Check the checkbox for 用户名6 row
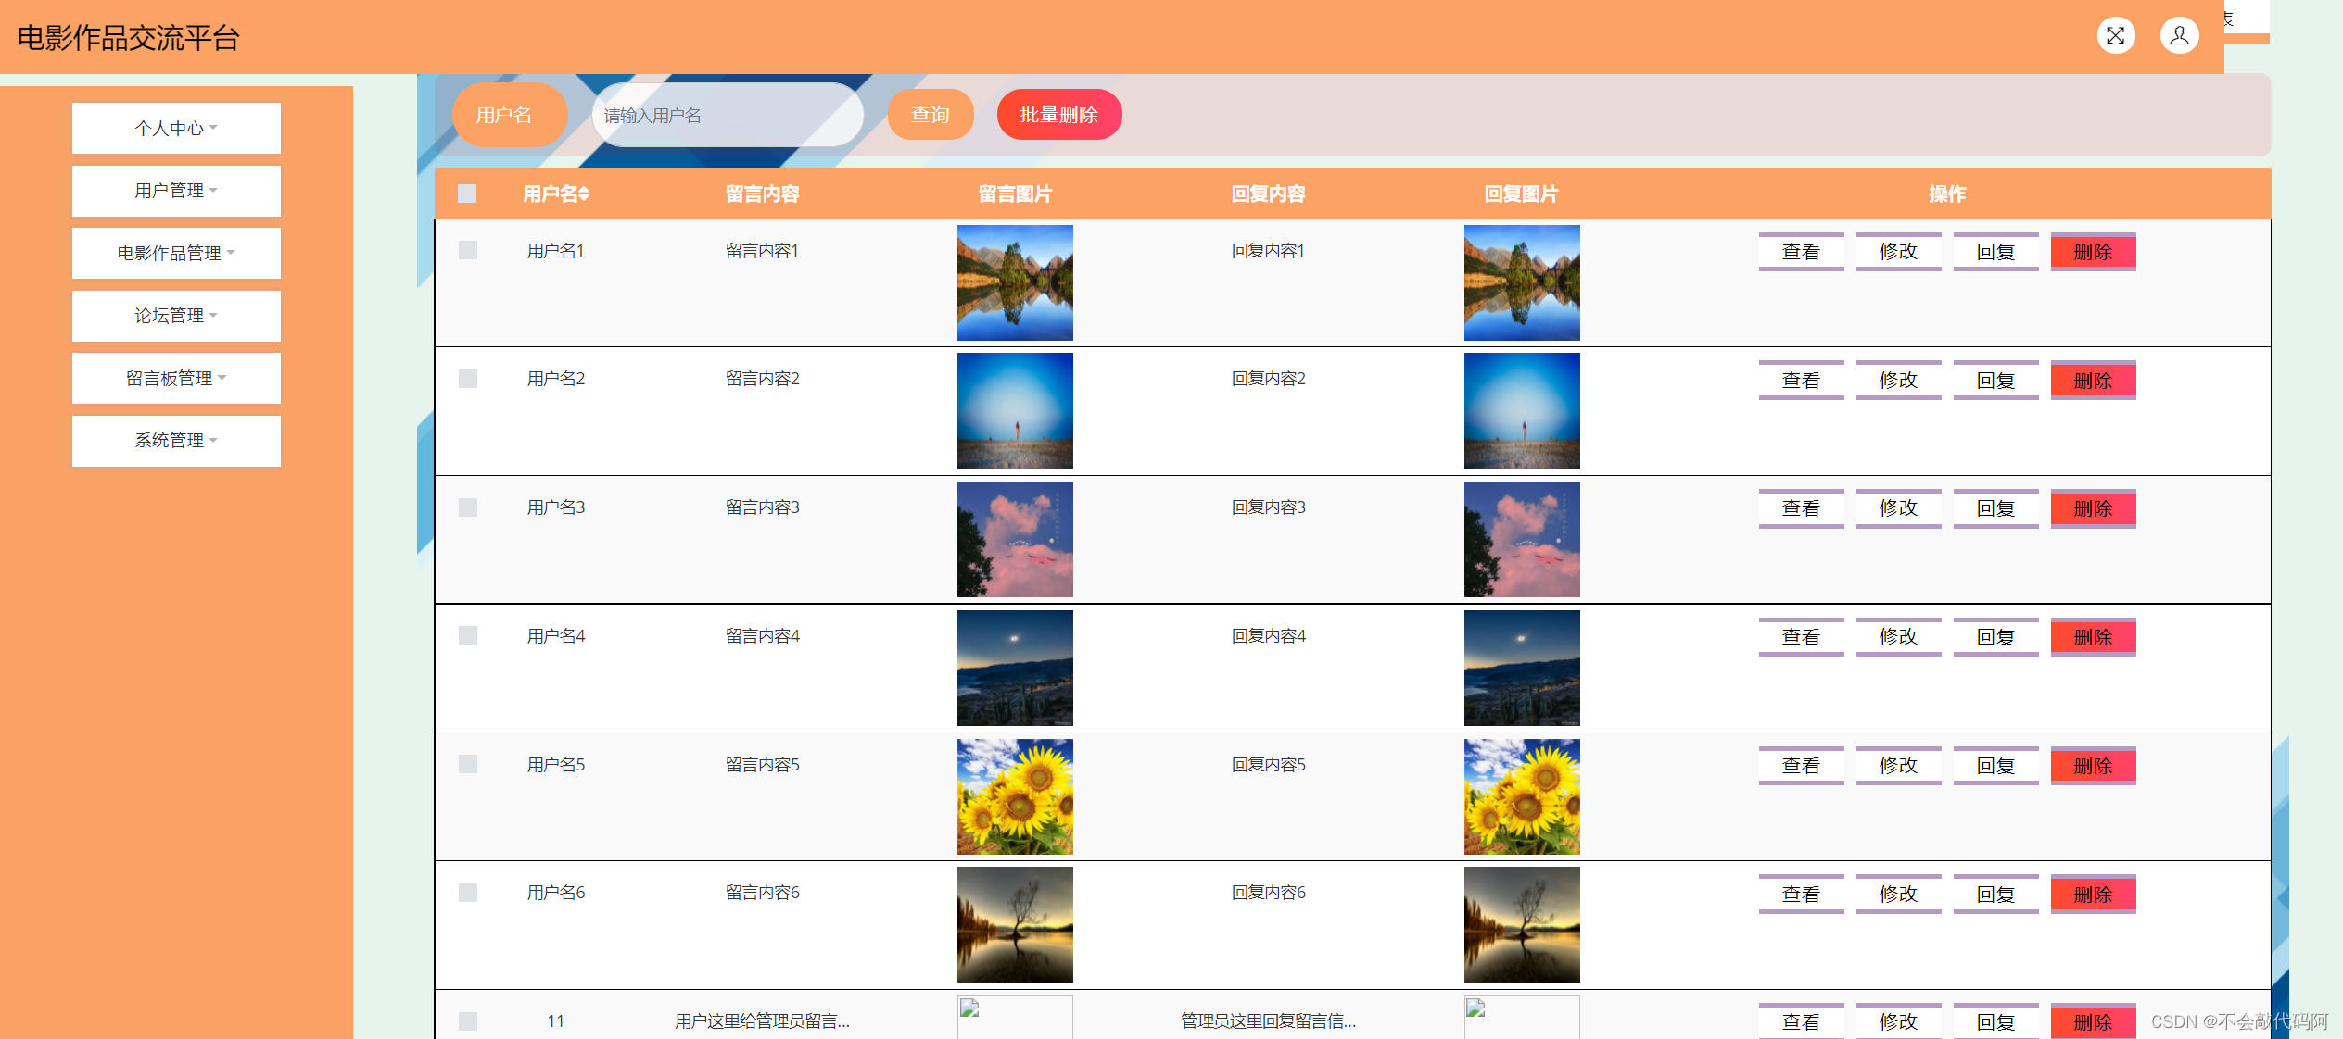 coord(467,893)
